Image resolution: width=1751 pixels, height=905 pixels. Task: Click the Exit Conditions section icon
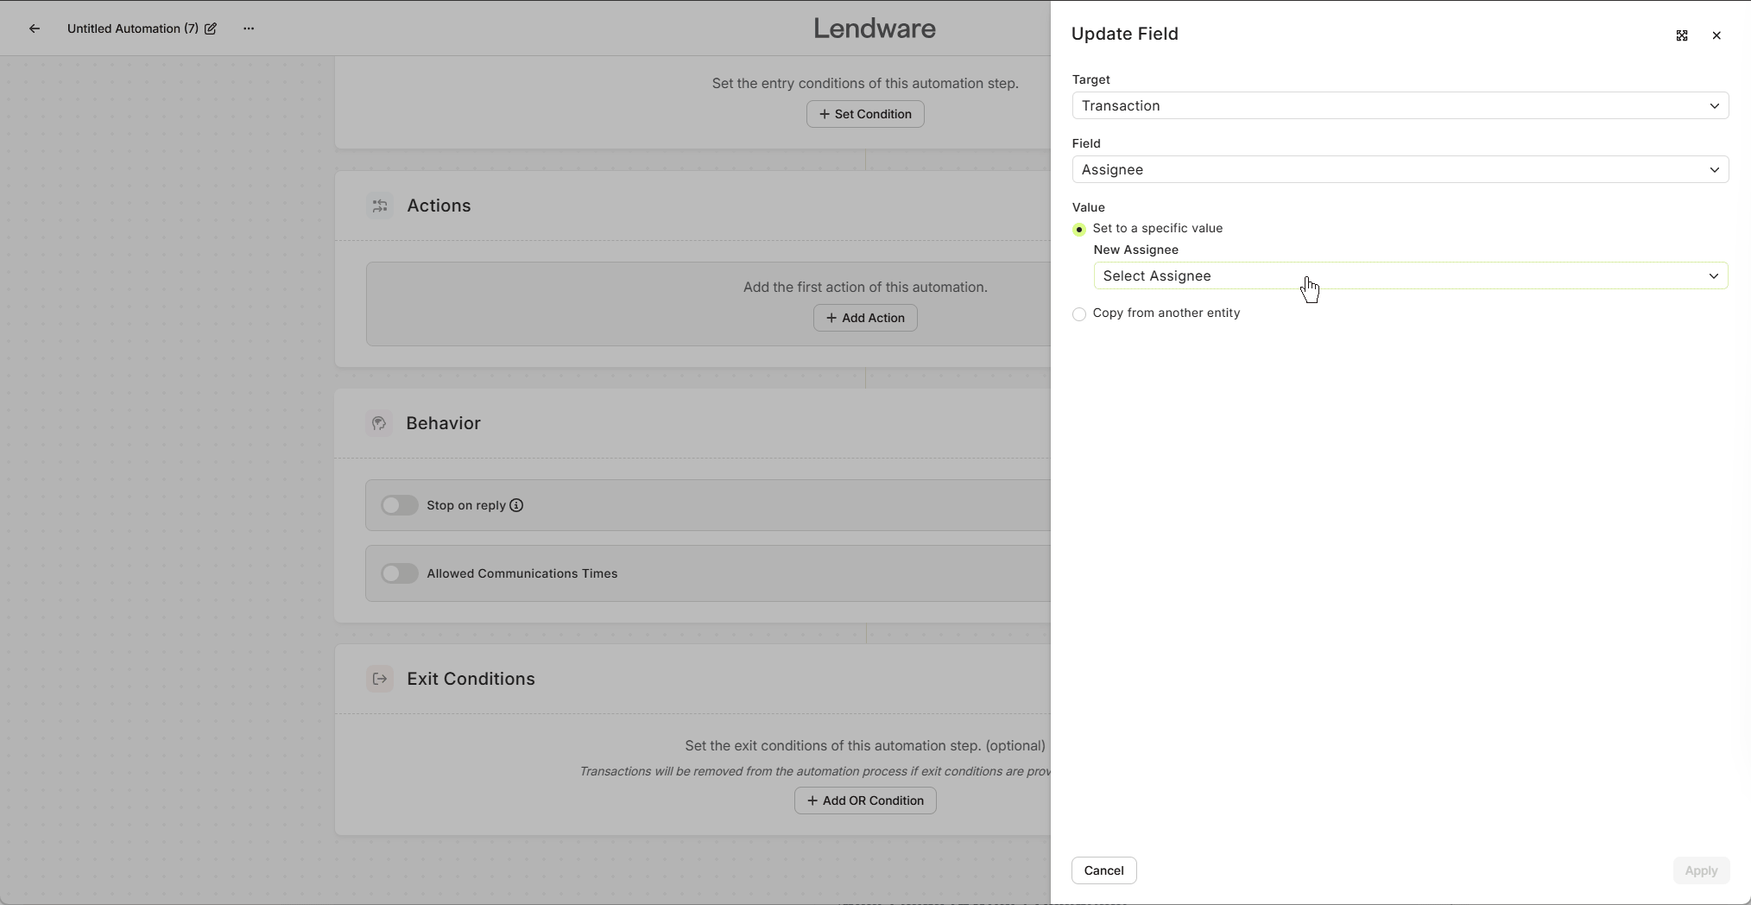coord(380,679)
